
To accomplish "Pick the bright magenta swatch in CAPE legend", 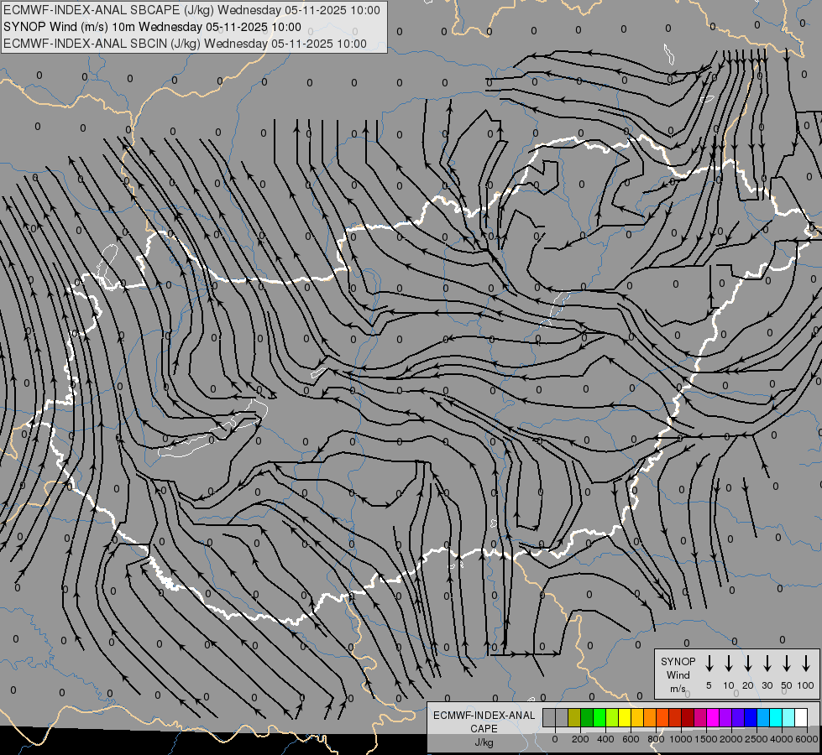I will (714, 717).
